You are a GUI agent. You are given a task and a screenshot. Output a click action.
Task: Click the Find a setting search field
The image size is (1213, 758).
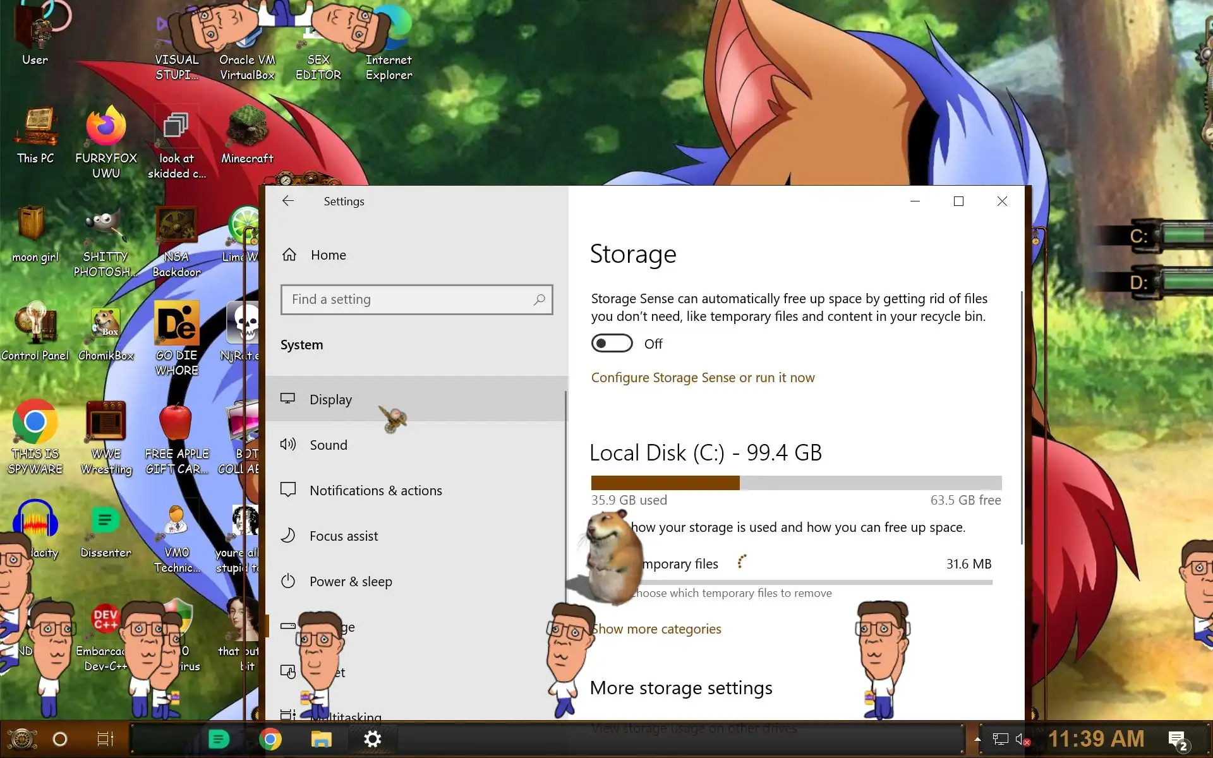point(404,299)
